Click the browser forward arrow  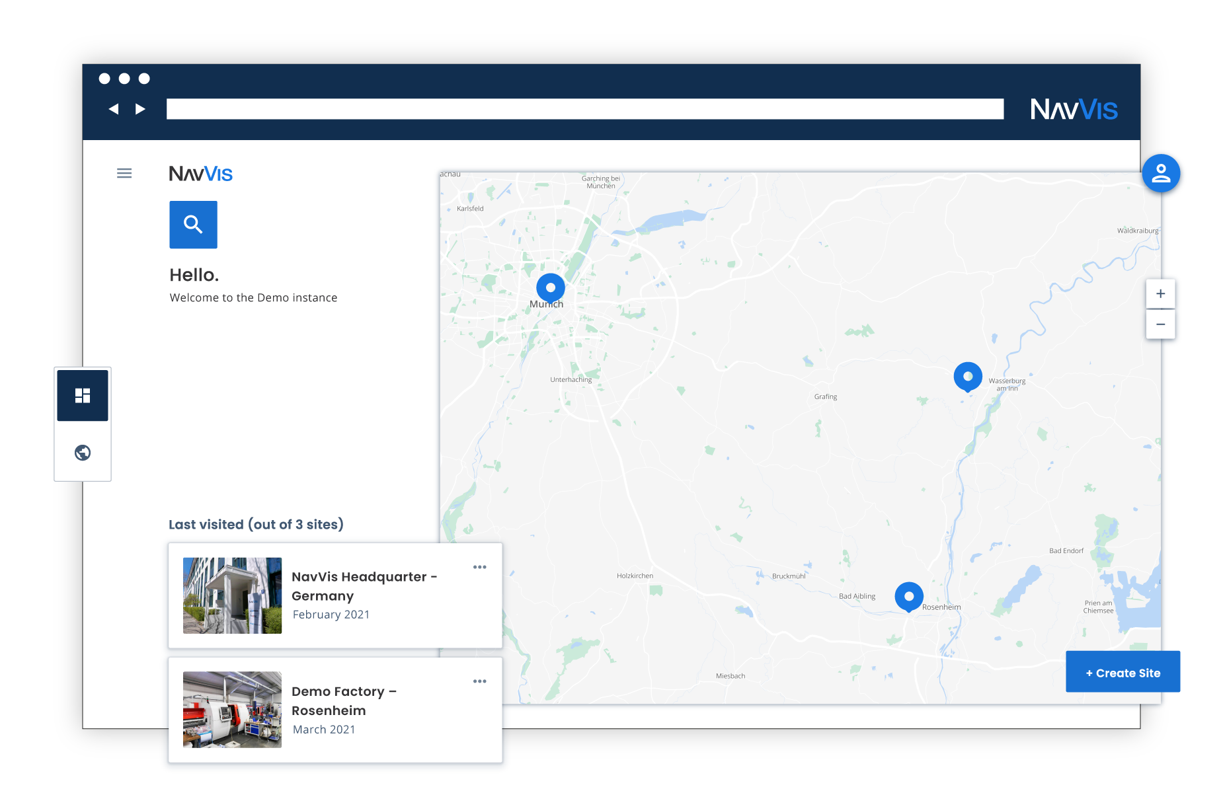(140, 109)
